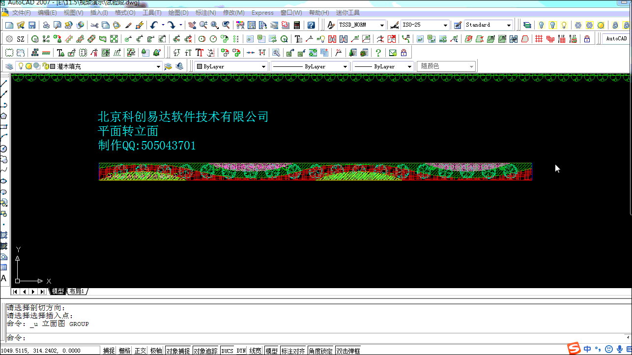This screenshot has height=355, width=632.
Task: Select the Multiline Text A tool
Action: [x=4, y=278]
